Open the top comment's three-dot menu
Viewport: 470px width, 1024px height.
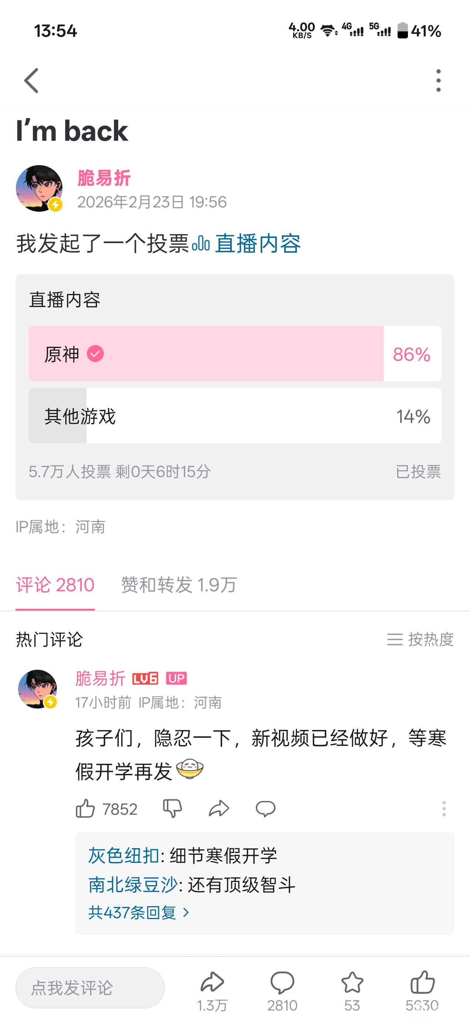[x=444, y=809]
